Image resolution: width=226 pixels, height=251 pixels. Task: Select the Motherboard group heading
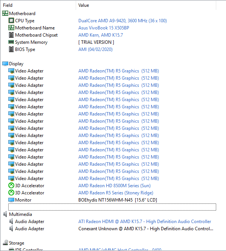22,14
